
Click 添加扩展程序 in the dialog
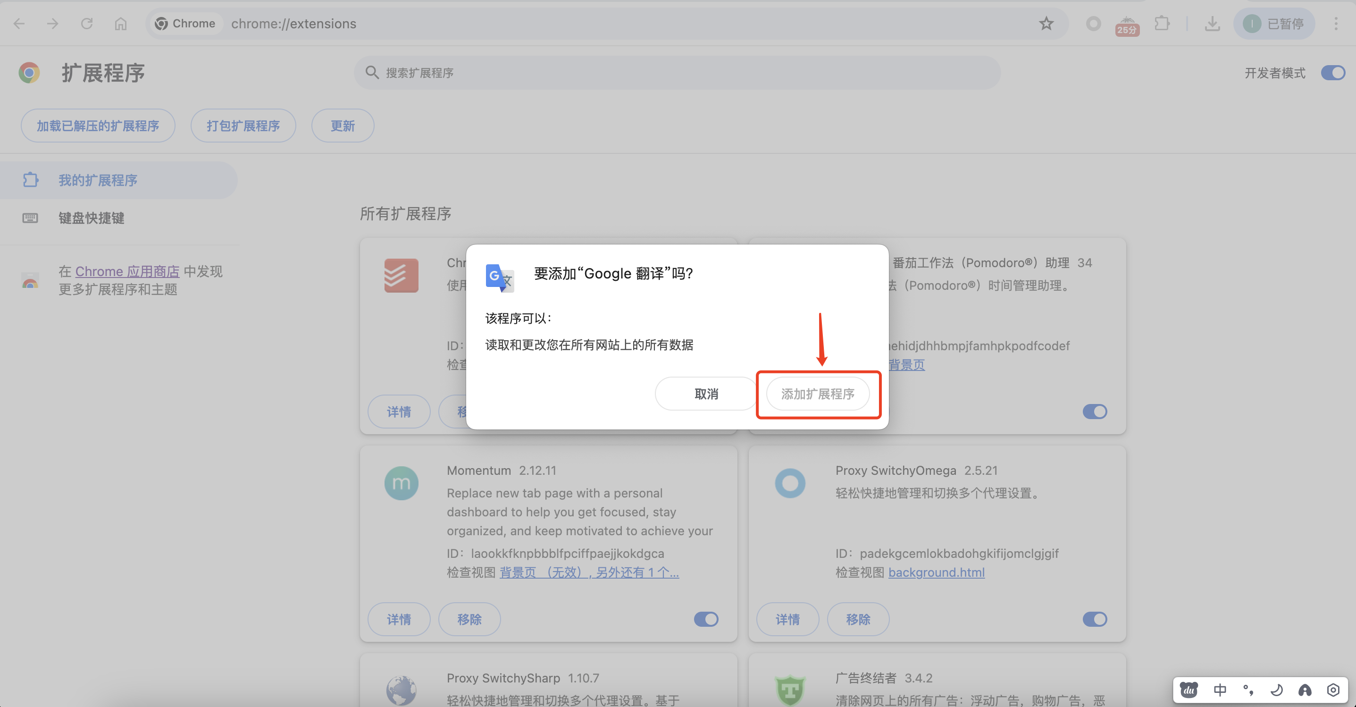point(818,394)
